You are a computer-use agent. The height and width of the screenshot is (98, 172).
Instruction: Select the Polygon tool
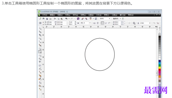pos(40,55)
